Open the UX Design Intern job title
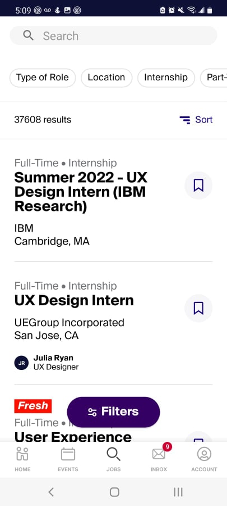 coord(74,300)
